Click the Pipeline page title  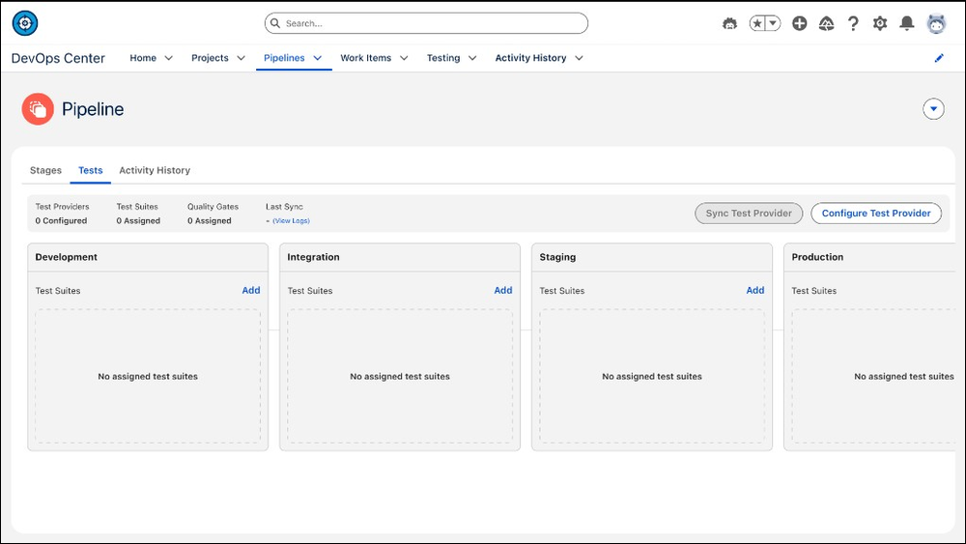pyautogui.click(x=93, y=109)
